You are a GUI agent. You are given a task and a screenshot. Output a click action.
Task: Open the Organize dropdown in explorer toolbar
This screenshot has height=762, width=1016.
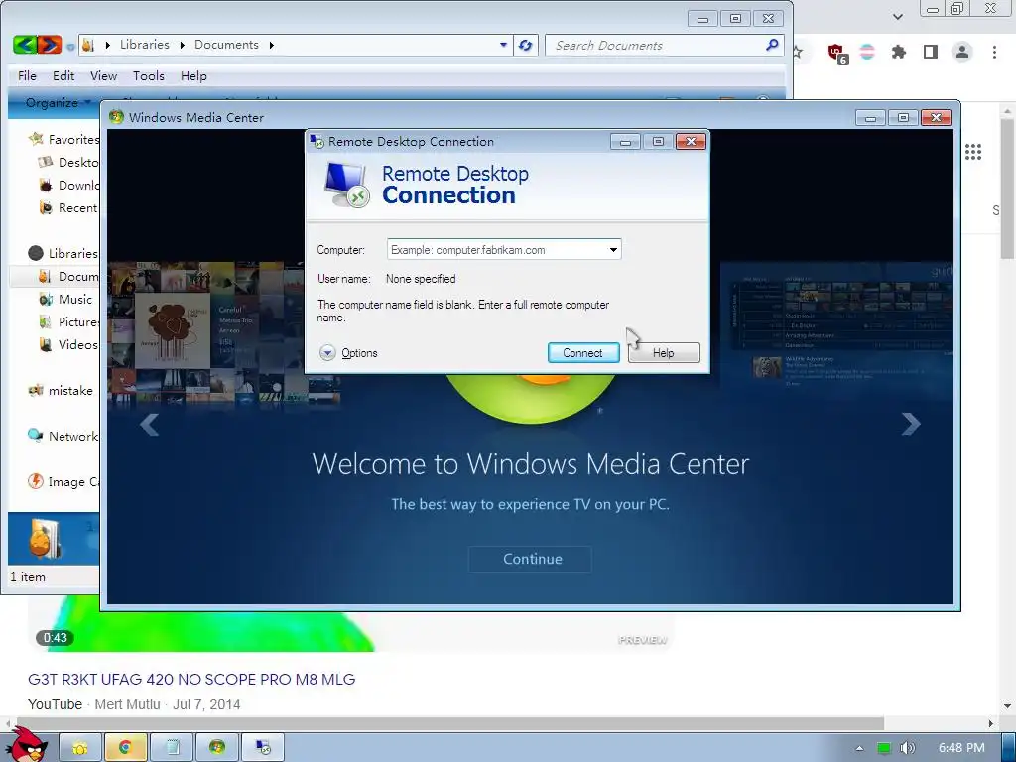point(57,102)
